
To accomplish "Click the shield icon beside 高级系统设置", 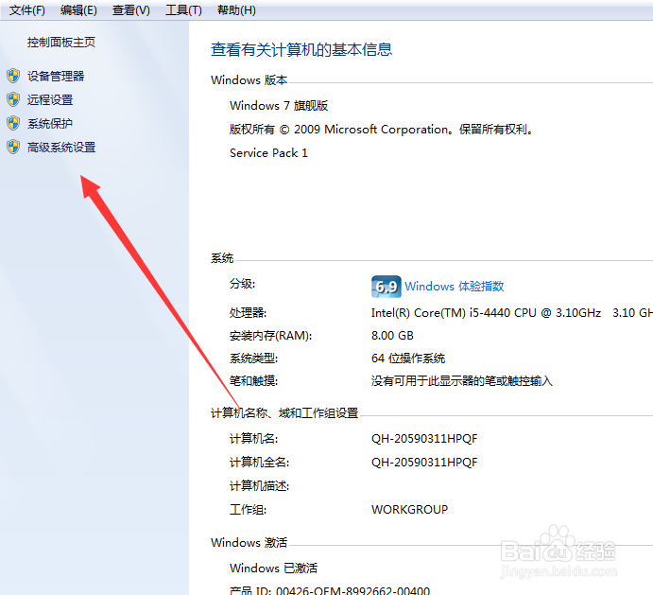I will pos(13,148).
